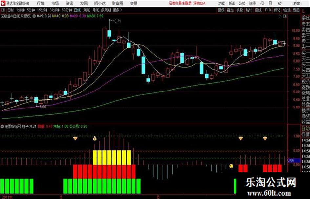This screenshot has width=310, height=199.
Task: Open the 财富圈 menu
Action: pyautogui.click(x=117, y=3)
